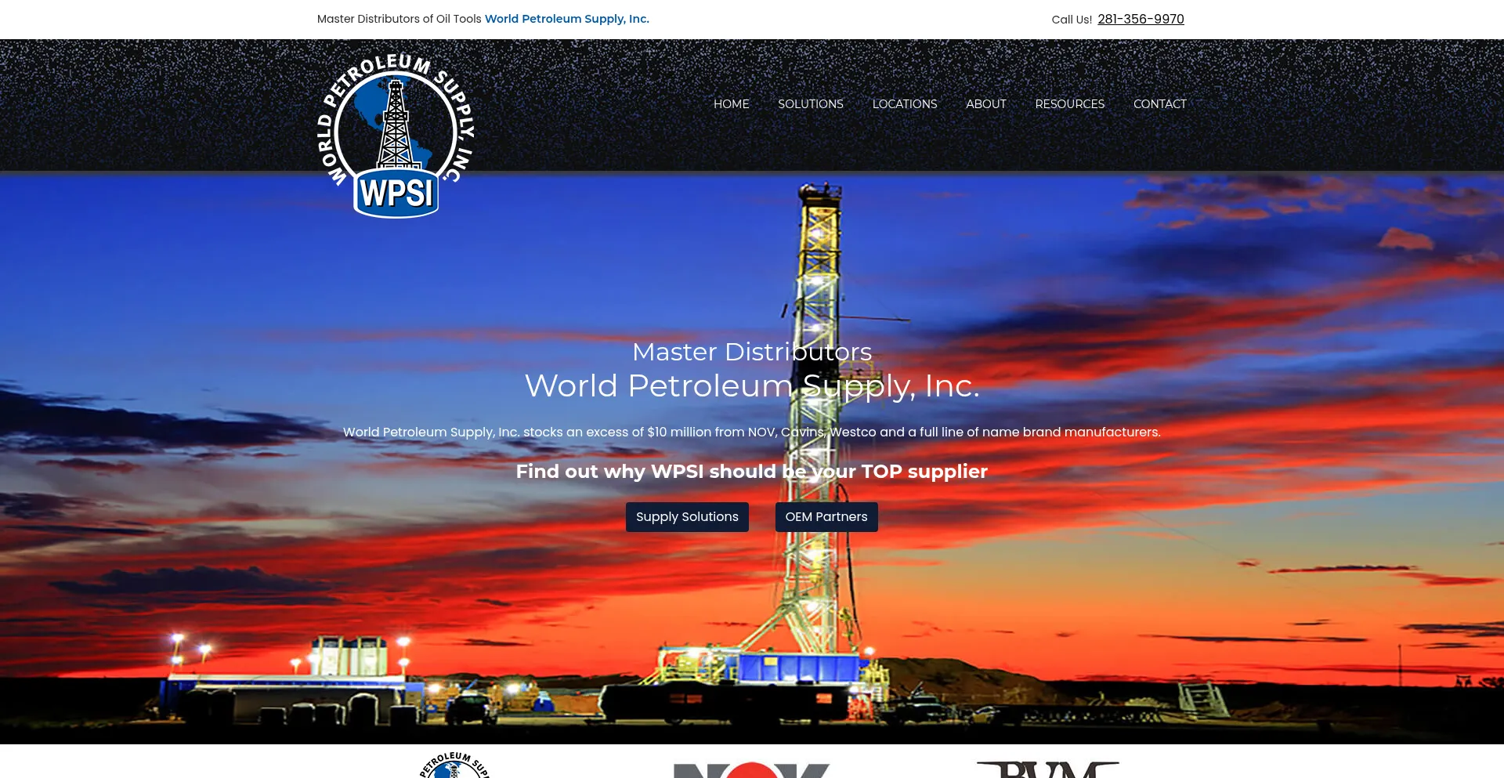Open the SOLUTIONS navigation item

point(810,103)
